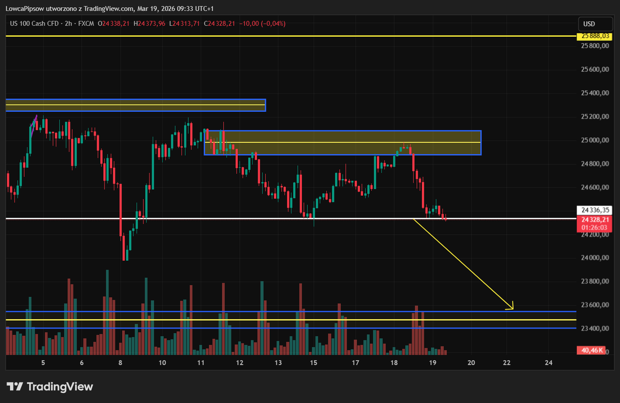Click the 25800,00 price axis tick
The image size is (620, 403).
pyautogui.click(x=595, y=46)
